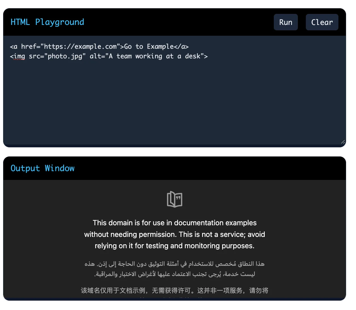The height and width of the screenshot is (310, 356).
Task: Click the English paragraph 'This domain is for use'
Action: tap(175, 234)
